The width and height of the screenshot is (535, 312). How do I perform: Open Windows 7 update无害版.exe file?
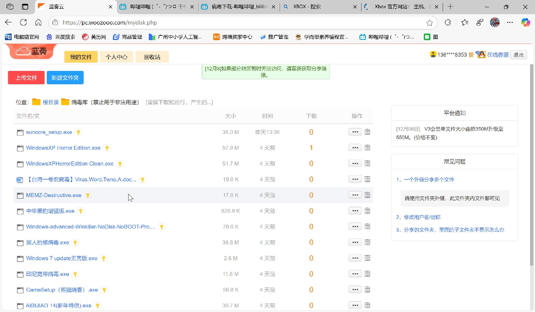[x=62, y=258]
